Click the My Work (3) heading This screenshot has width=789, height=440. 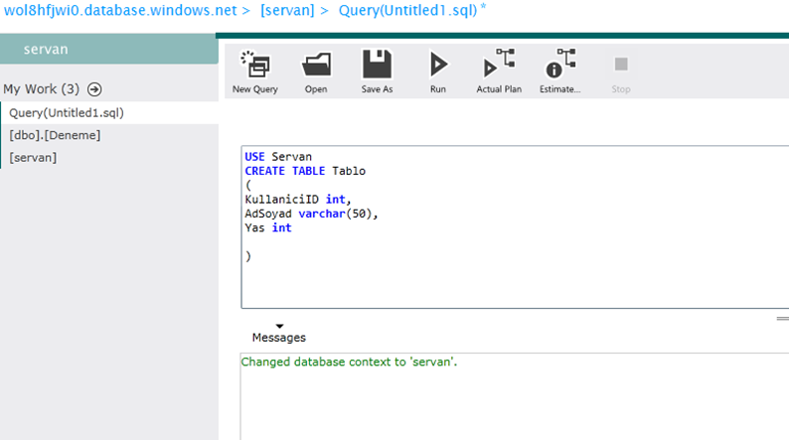[x=42, y=89]
